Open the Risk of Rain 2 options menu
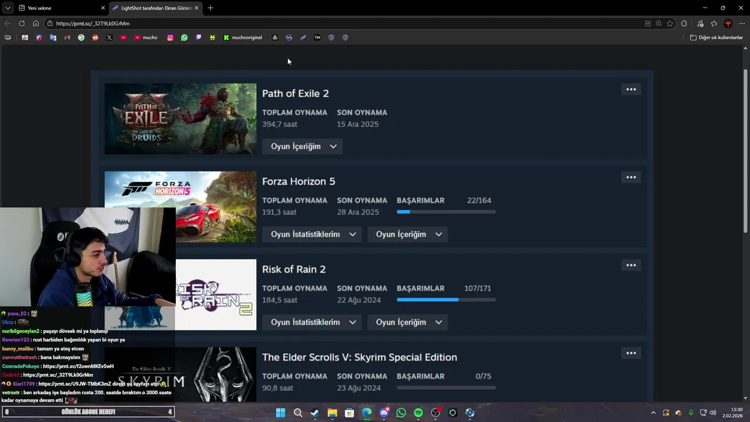750x422 pixels. point(631,266)
